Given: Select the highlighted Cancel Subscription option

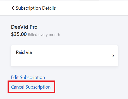Looking at the screenshot, I should pos(31,87).
